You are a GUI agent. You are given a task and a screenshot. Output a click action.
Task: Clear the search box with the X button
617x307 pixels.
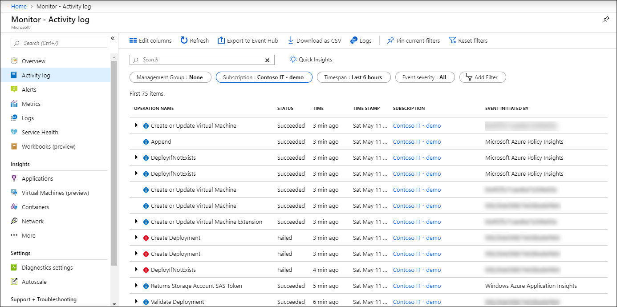[267, 60]
